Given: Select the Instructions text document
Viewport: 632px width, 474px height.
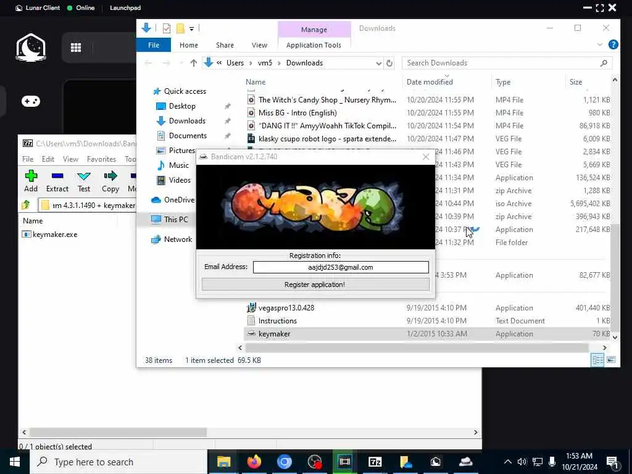Looking at the screenshot, I should 277,321.
